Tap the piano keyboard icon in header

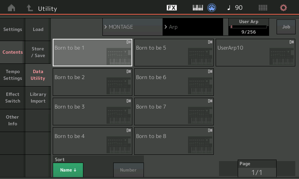(198, 8)
